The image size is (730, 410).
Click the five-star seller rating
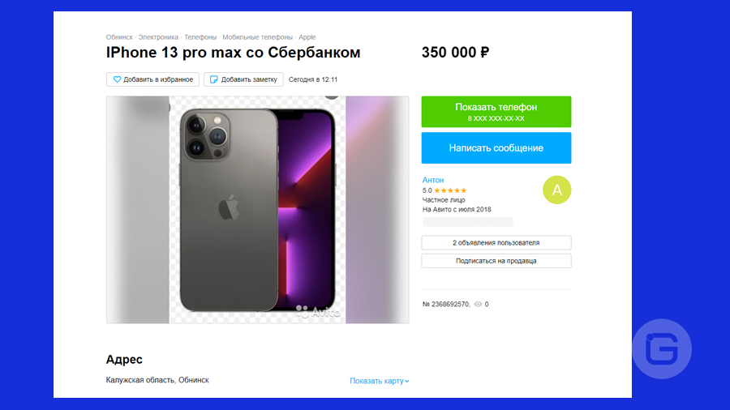point(450,190)
